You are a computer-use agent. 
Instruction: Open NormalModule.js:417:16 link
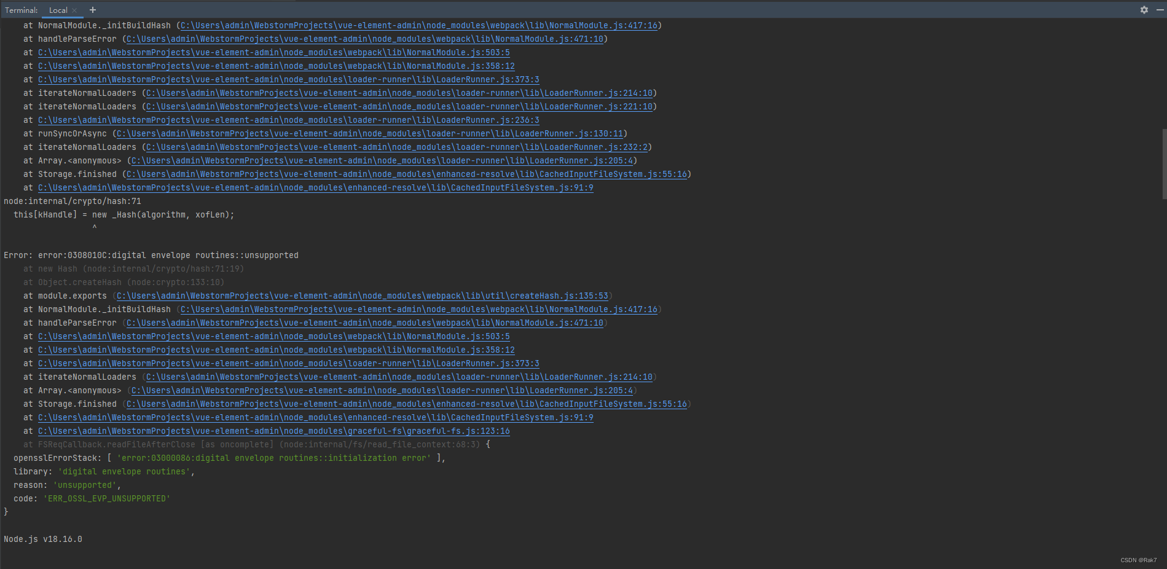418,25
